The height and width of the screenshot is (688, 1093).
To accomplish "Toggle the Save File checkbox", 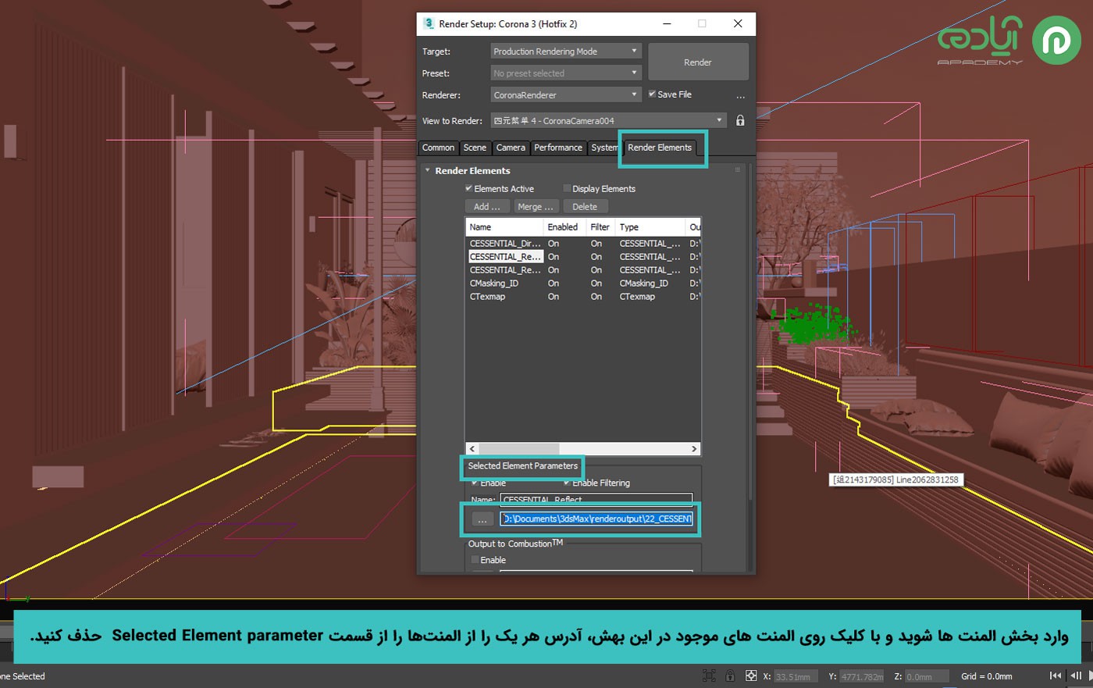I will tap(652, 94).
